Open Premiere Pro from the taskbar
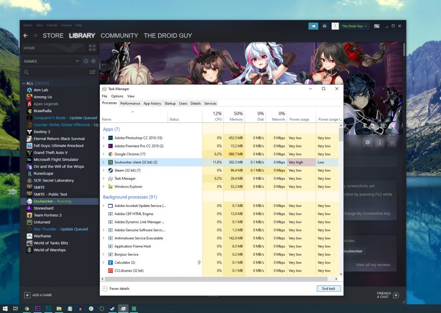This screenshot has width=441, height=313. [37, 309]
